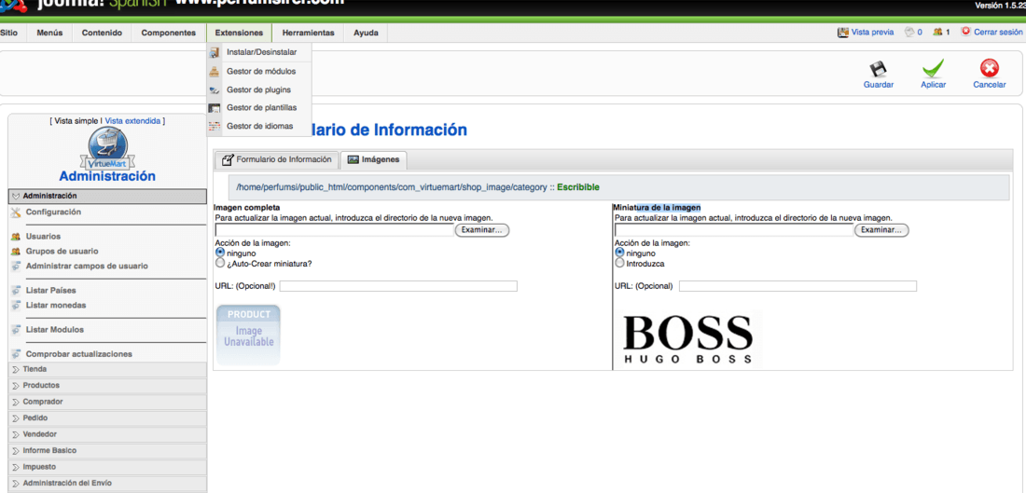Expand the Vendedor sidebar section
The height and width of the screenshot is (493, 1026).
pos(107,435)
